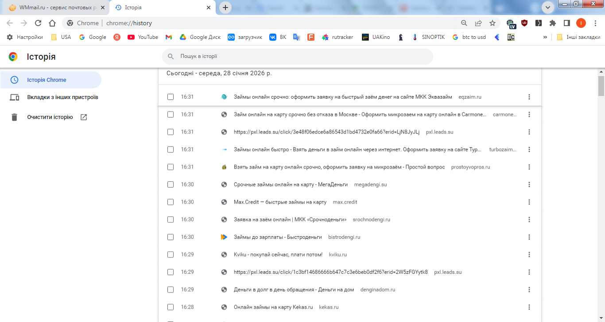
Task: Open actions menu for megadengi.su entry
Action: point(529,184)
